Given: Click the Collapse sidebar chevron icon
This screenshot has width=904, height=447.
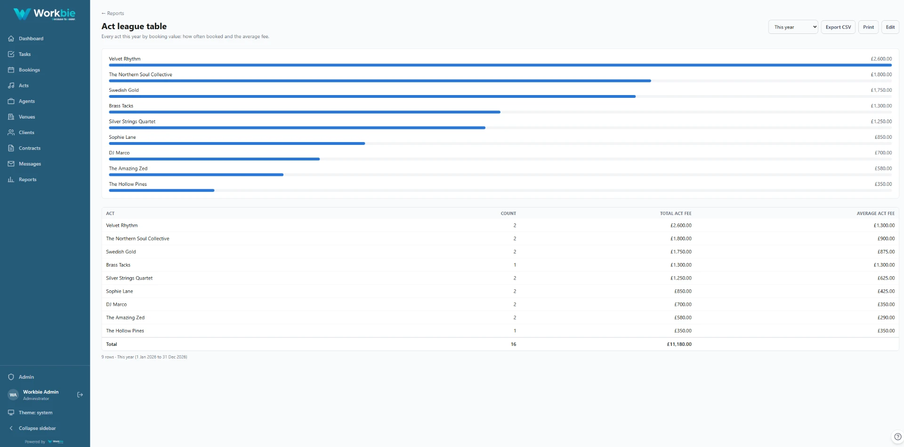Looking at the screenshot, I should (x=11, y=428).
